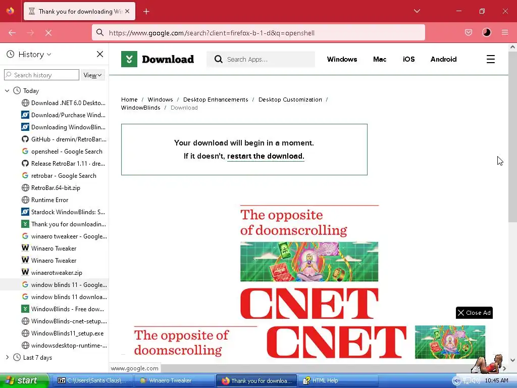Stop page loading with the X button
The height and width of the screenshot is (388, 517).
(x=48, y=33)
